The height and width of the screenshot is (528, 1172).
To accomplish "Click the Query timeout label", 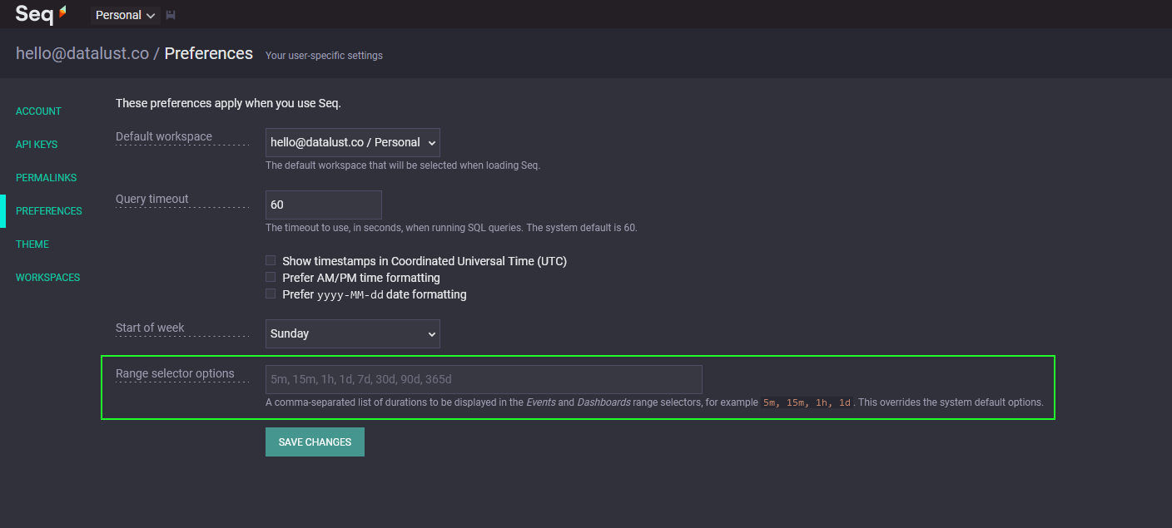I will click(152, 199).
